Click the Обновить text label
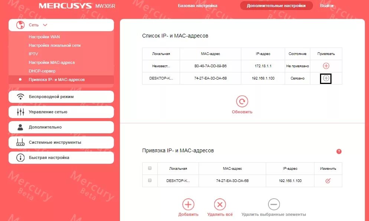369x221 pixels. pyautogui.click(x=242, y=112)
